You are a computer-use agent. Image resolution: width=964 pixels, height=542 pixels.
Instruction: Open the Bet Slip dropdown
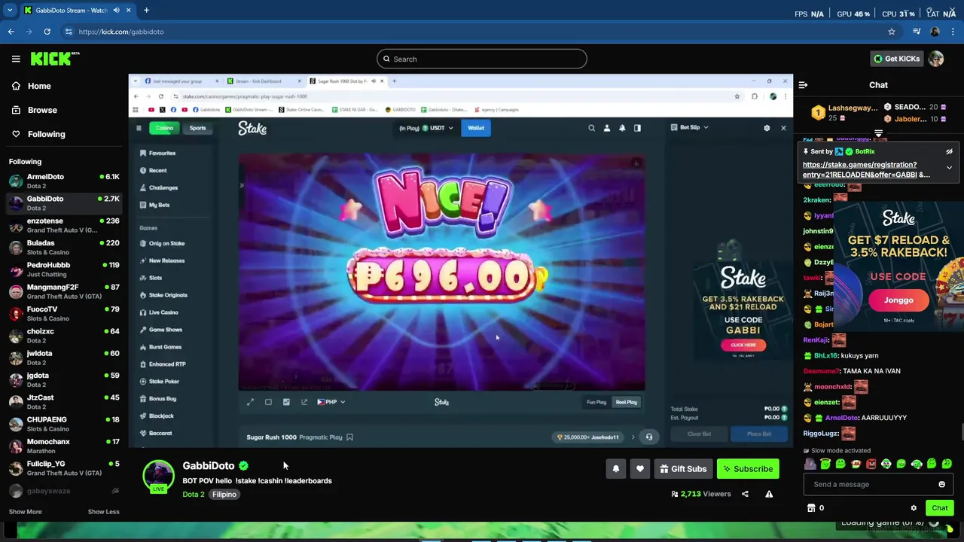689,127
